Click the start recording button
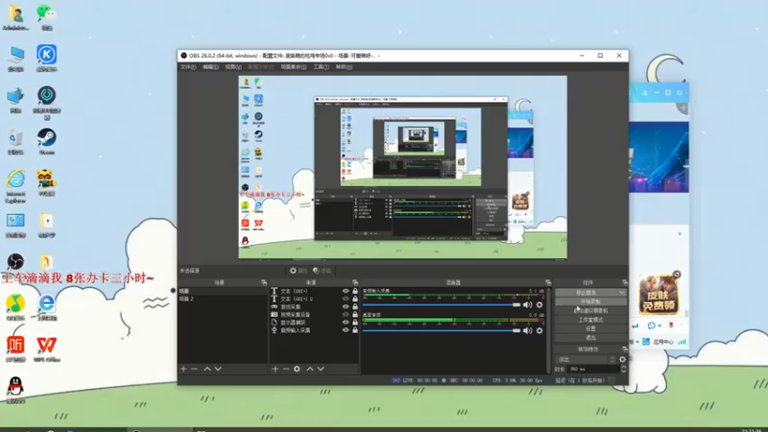768x432 pixels. pos(590,301)
